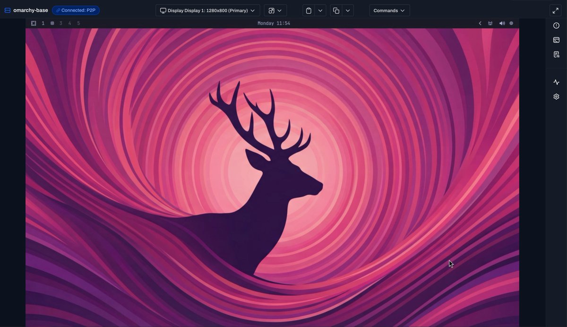This screenshot has width=567, height=327.
Task: Expand the clipboard paste options chevron
Action: tap(320, 10)
